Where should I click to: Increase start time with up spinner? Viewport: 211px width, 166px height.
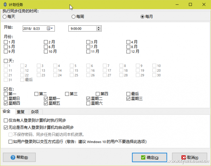(x=99, y=27)
